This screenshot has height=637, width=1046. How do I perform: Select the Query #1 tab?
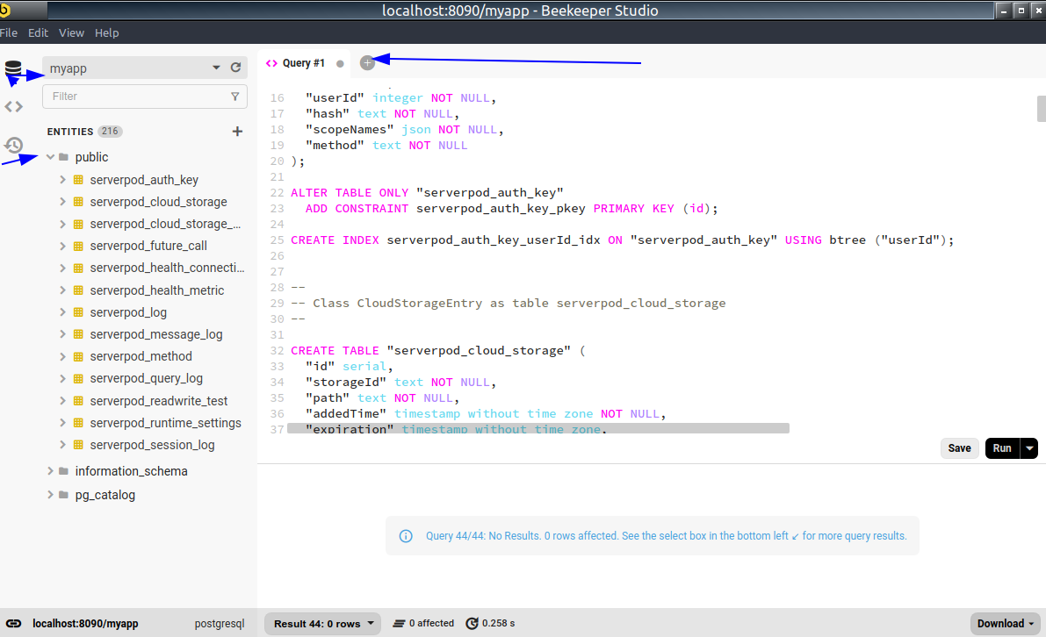tap(303, 62)
